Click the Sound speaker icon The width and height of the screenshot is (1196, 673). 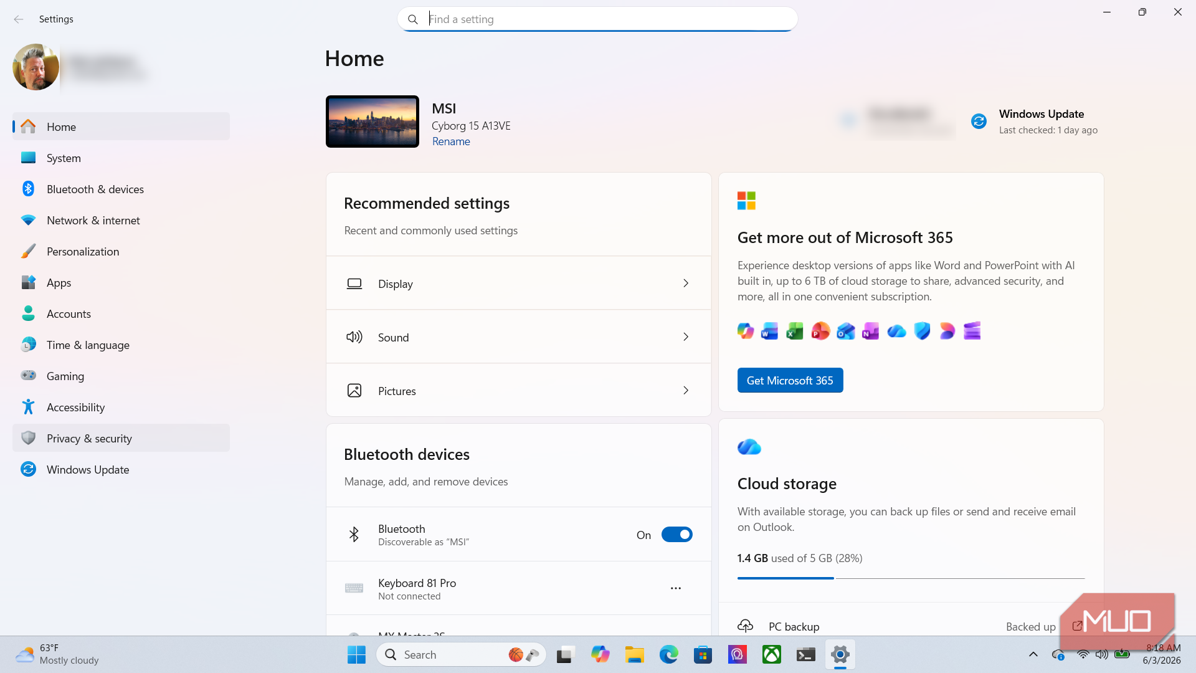tap(354, 337)
